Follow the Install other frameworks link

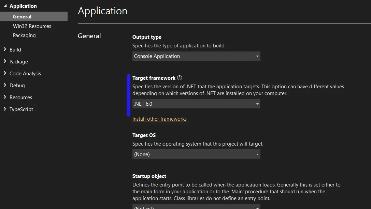[159, 119]
